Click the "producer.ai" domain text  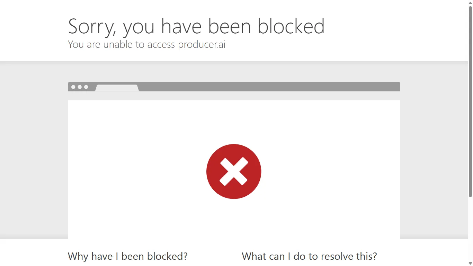point(202,45)
